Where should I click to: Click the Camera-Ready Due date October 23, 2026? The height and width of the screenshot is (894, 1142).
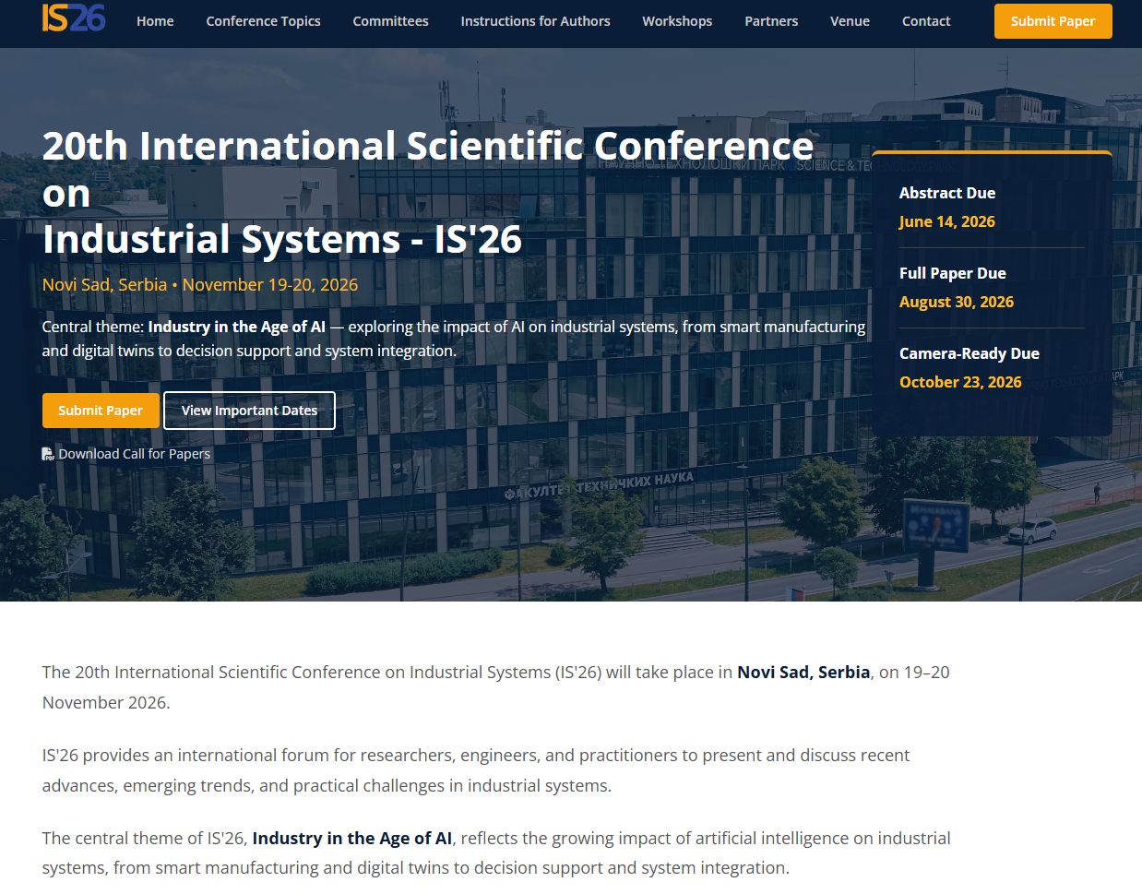[960, 382]
